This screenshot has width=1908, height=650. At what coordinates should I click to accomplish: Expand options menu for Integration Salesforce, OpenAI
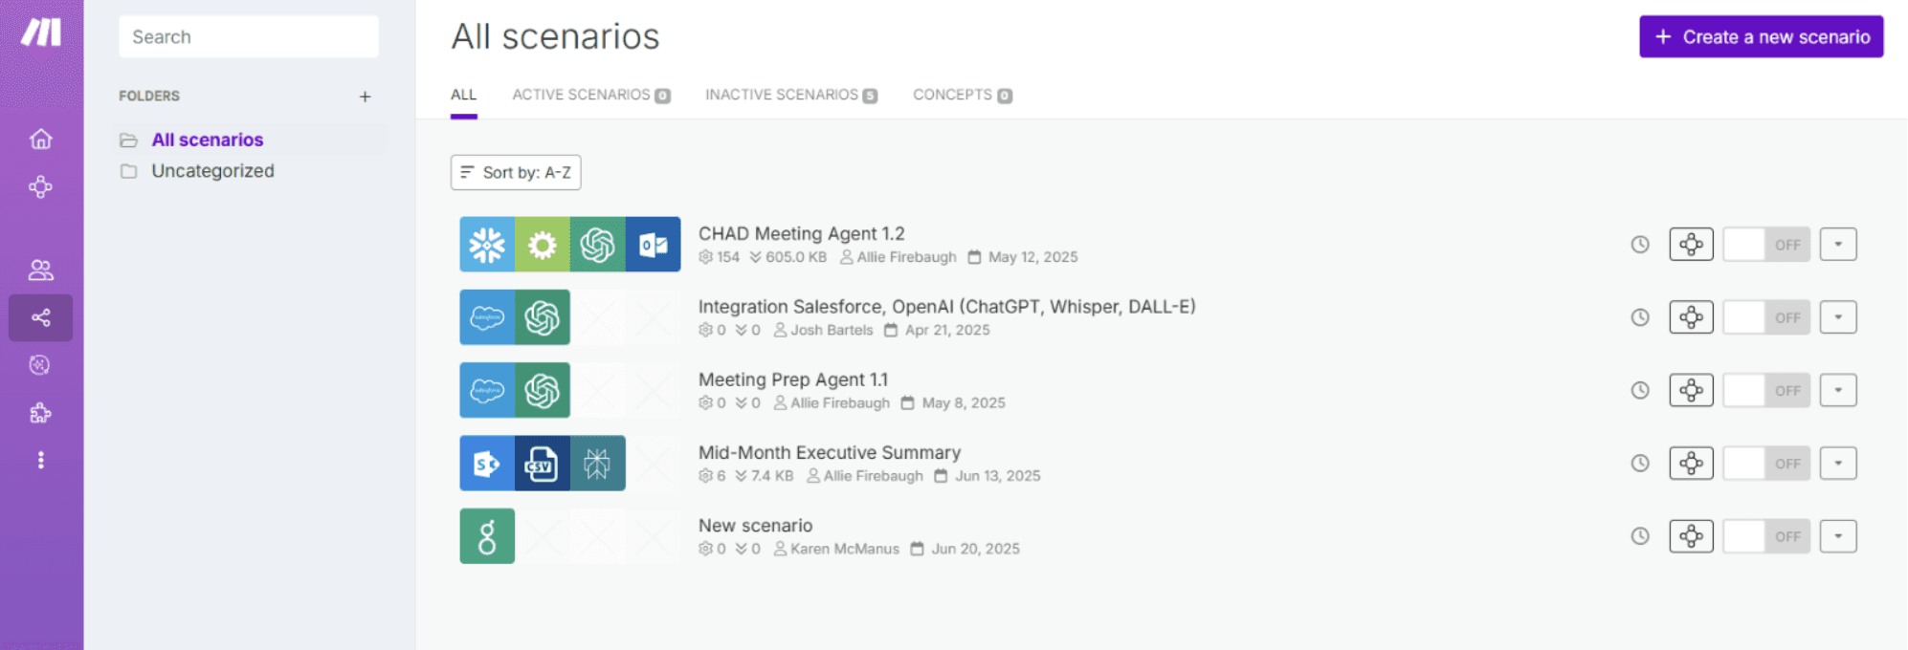click(x=1838, y=317)
